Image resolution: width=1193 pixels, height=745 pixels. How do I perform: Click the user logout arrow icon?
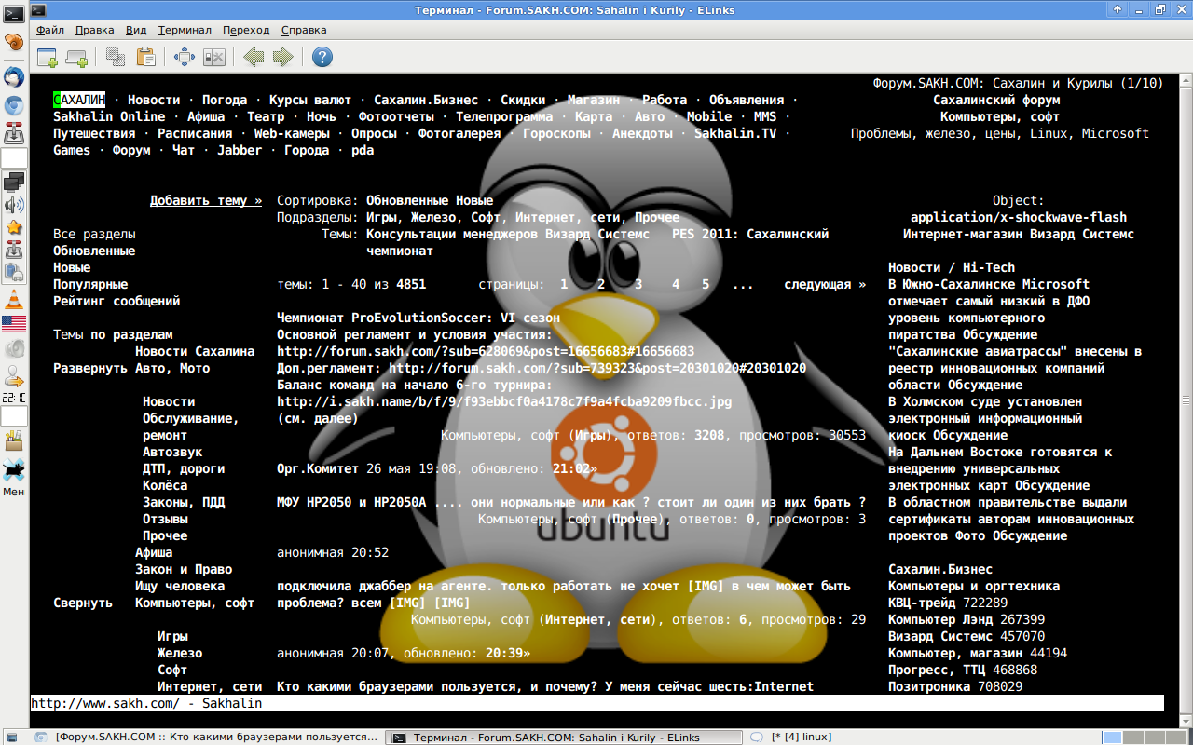click(14, 377)
